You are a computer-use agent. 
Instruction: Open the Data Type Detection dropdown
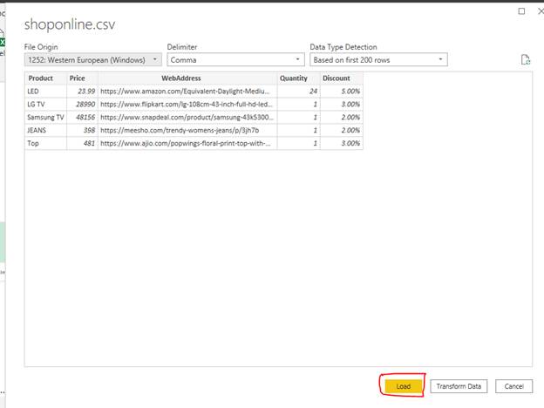378,59
